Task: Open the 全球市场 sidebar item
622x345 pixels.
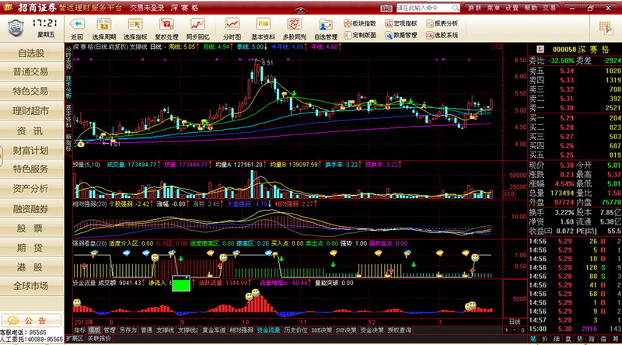Action: pyautogui.click(x=31, y=287)
